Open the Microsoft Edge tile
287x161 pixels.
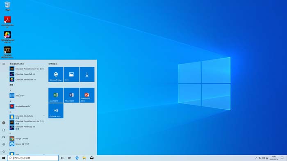coord(56,74)
